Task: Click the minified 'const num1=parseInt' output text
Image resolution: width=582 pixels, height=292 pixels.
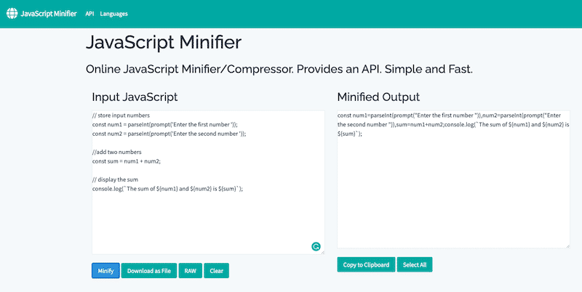Action: tap(453, 124)
